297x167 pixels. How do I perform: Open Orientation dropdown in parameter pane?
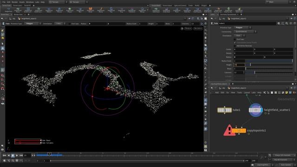(239, 36)
